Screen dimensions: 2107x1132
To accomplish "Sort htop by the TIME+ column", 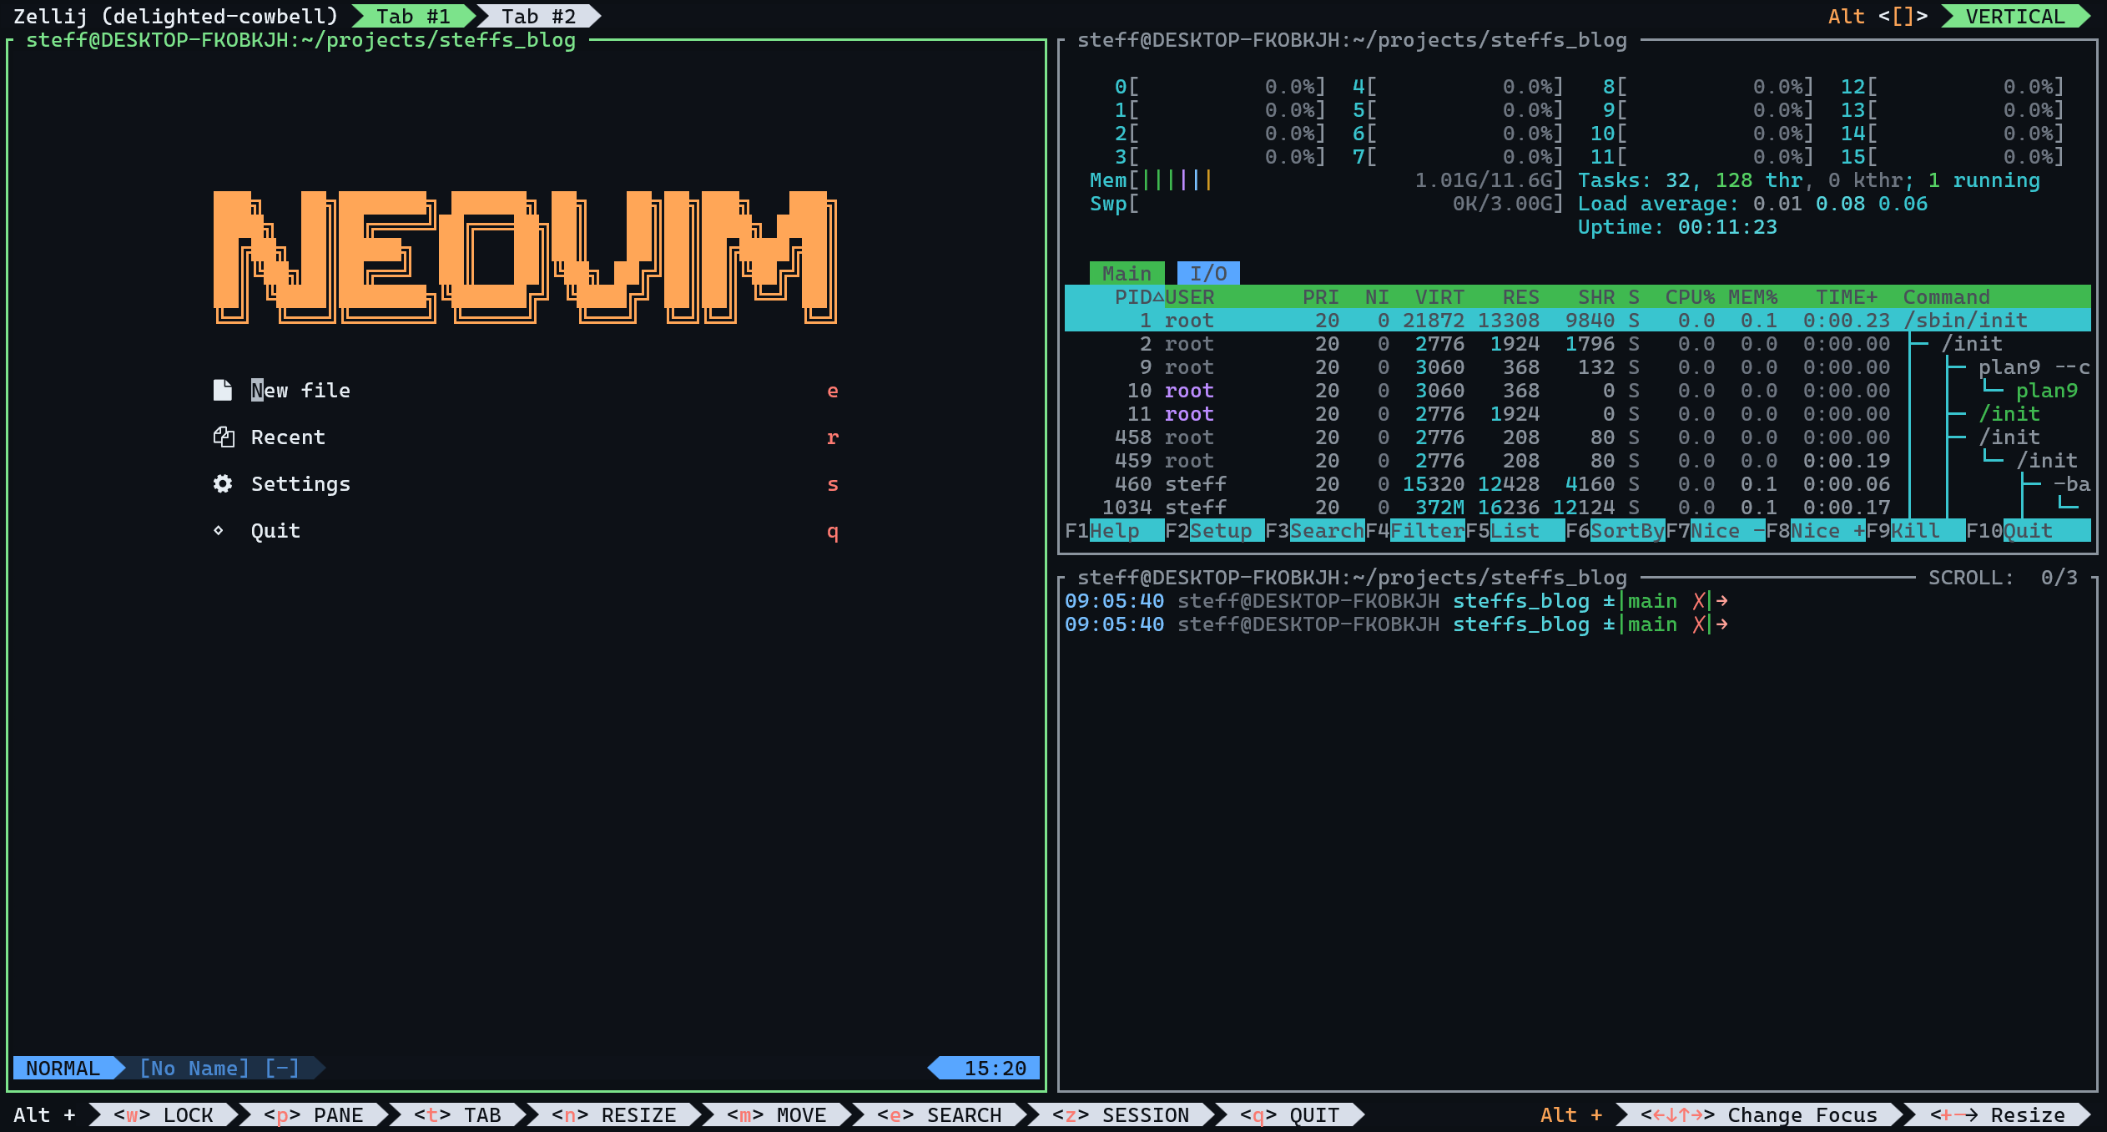I will (1847, 297).
